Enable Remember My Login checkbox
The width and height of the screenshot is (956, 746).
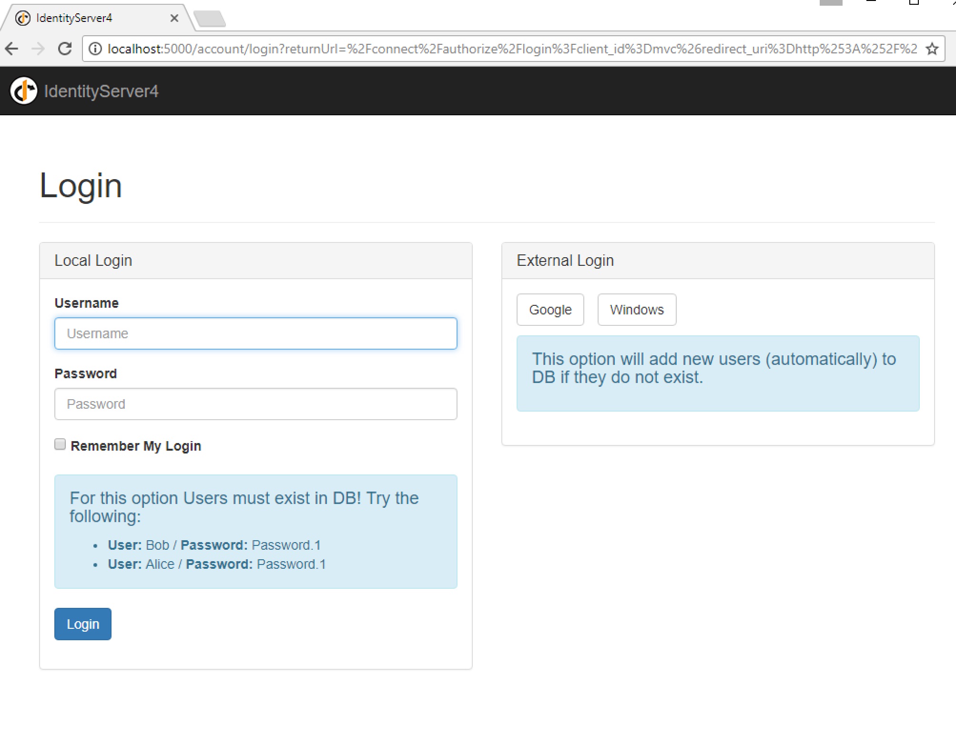(x=60, y=444)
